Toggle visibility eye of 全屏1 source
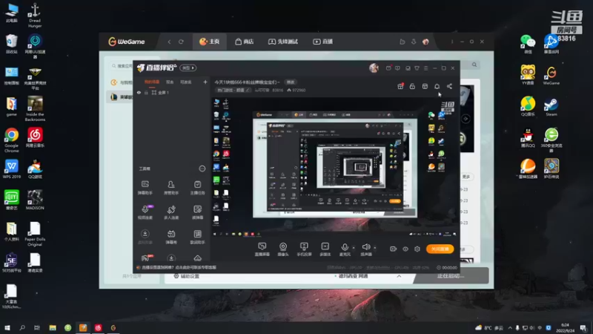Screen dimensions: 593x334 click(x=139, y=92)
